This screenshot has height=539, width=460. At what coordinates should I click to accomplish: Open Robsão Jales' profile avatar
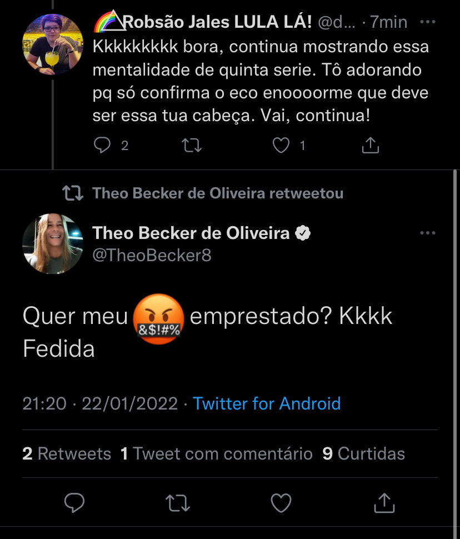(52, 44)
